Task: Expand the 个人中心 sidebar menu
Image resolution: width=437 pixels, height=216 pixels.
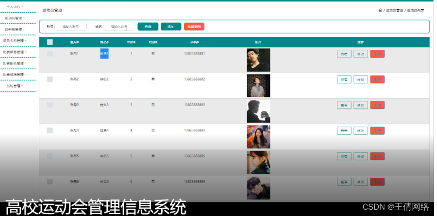Action: click(x=15, y=7)
